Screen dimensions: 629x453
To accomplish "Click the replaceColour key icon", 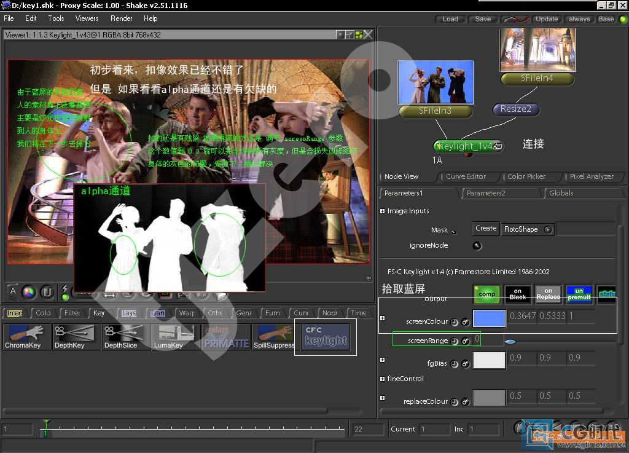I will pyautogui.click(x=466, y=401).
